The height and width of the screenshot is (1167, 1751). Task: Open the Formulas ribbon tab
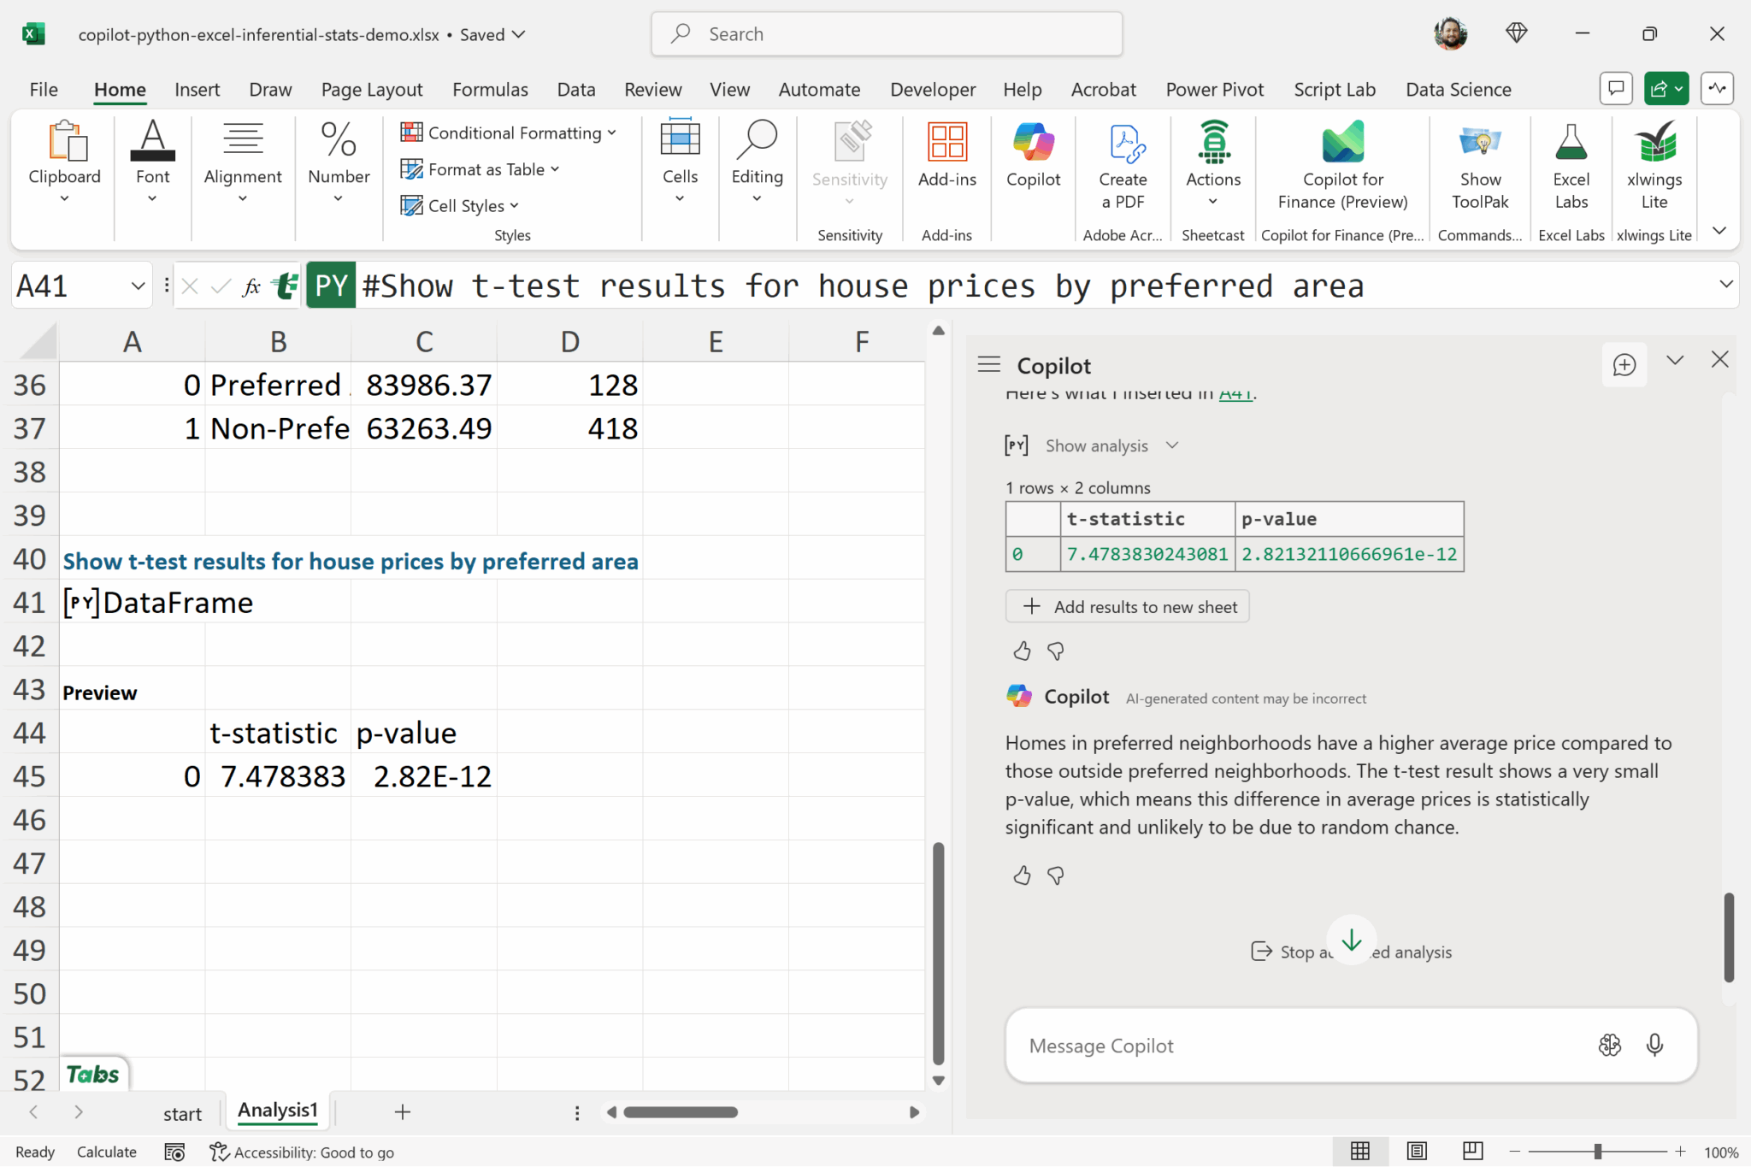tap(490, 90)
